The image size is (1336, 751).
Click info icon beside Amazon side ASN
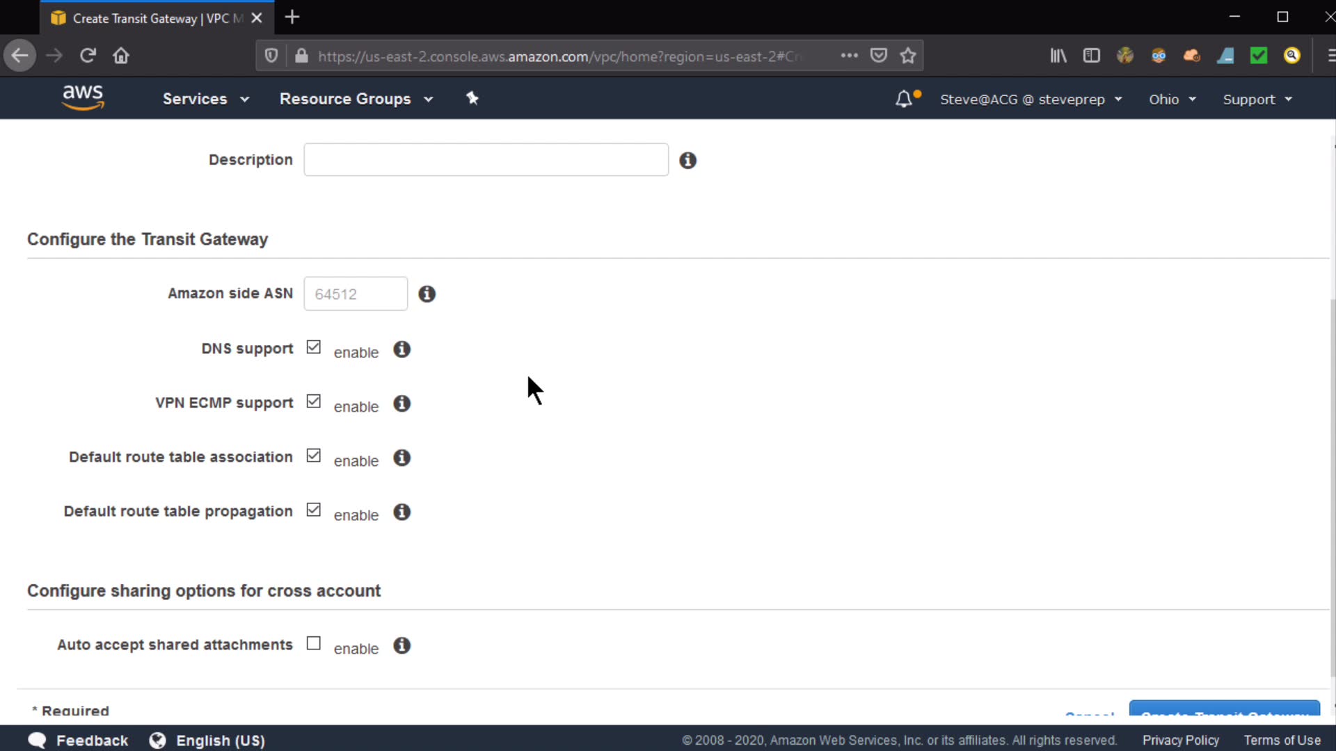click(427, 294)
